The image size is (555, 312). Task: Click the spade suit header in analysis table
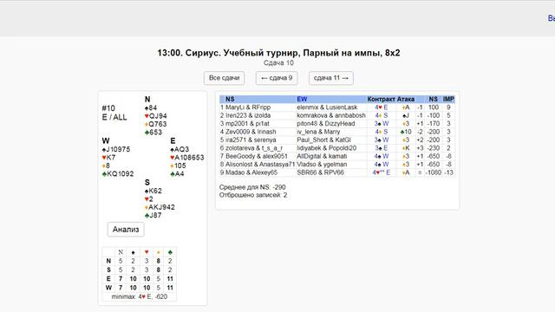(133, 252)
